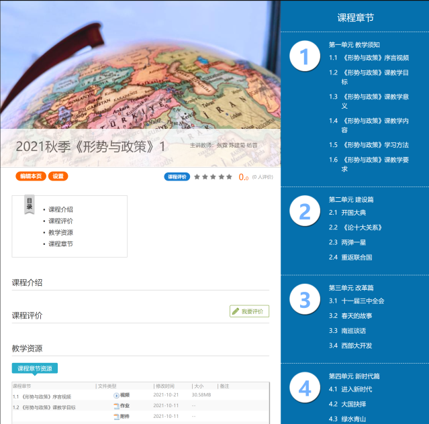Viewport: 429px width, 424px height.
Task: Click the 课程评价 blue label badge
Action: [x=177, y=177]
